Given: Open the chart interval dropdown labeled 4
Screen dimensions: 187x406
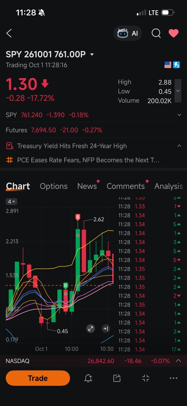Looking at the screenshot, I should pyautogui.click(x=12, y=202).
